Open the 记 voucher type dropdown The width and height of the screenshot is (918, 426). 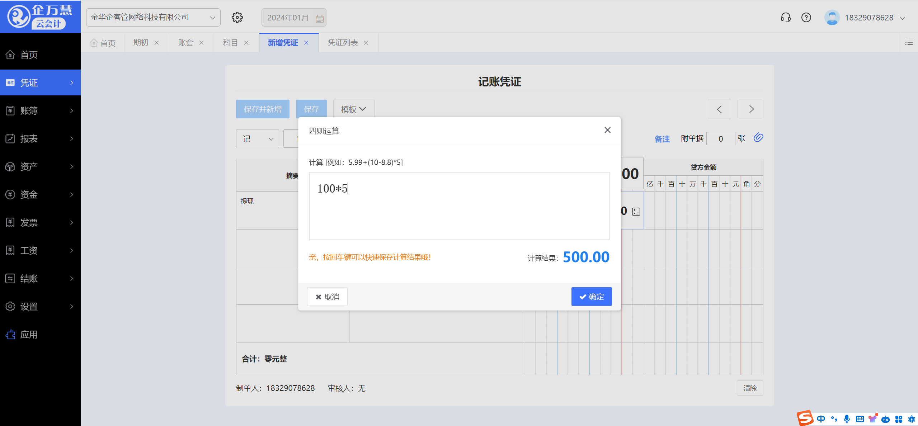coord(257,139)
